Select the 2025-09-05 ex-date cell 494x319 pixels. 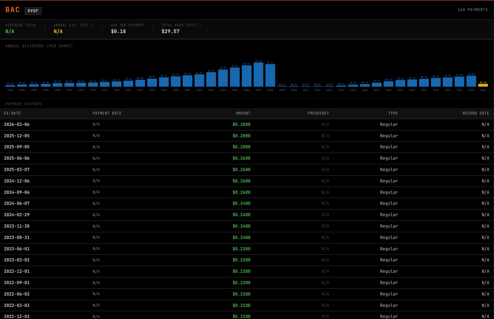(x=17, y=147)
